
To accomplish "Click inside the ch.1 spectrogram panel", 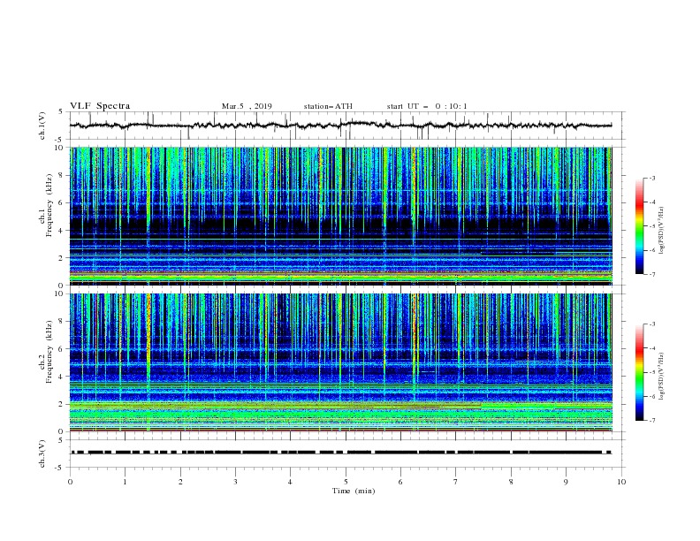I will (x=341, y=216).
